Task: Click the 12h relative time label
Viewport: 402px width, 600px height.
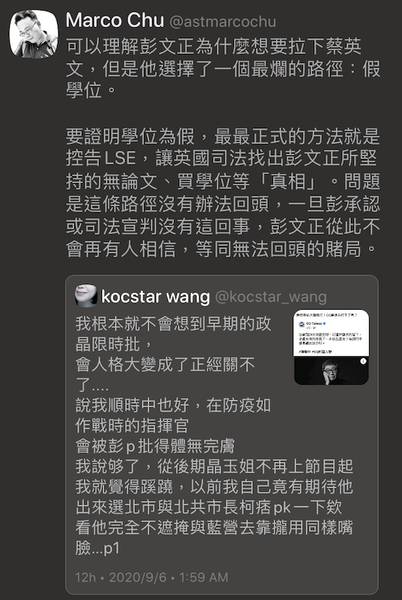Action: point(85,577)
